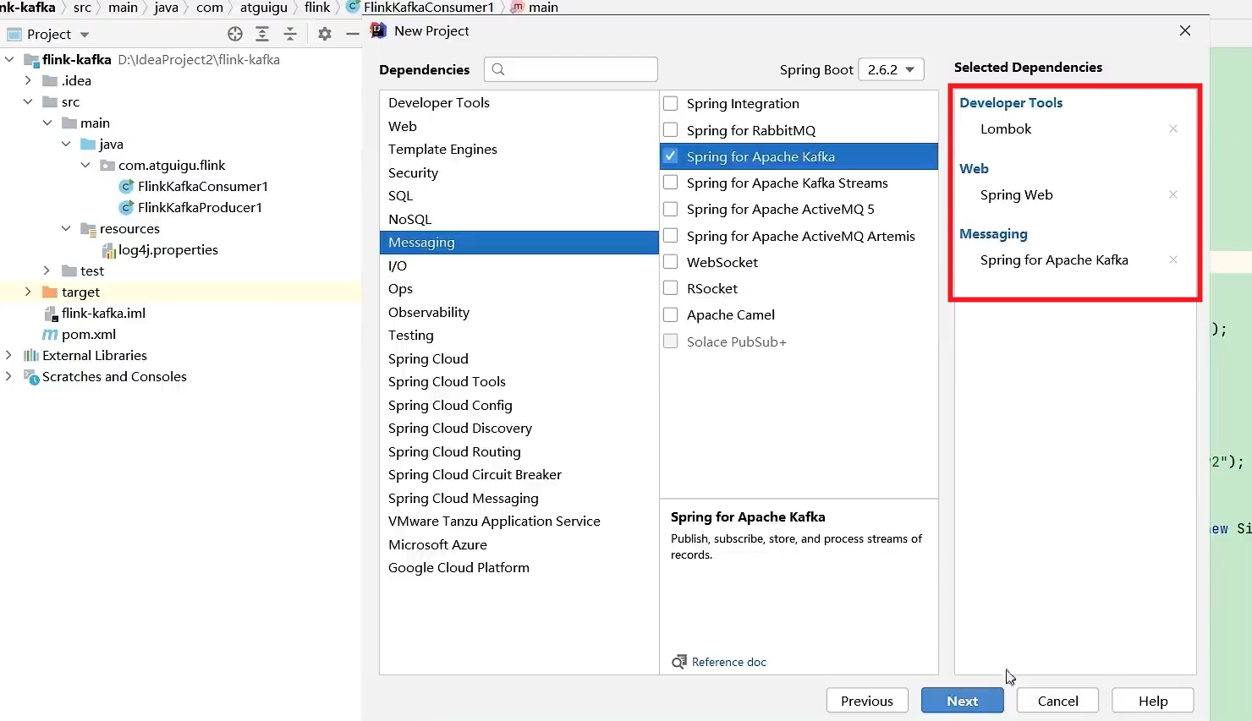Click the search magnifier icon in Dependencies field
This screenshot has height=721, width=1252.
coord(498,69)
